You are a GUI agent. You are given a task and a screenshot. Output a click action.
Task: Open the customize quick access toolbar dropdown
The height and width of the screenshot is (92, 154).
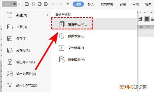tap(68, 4)
